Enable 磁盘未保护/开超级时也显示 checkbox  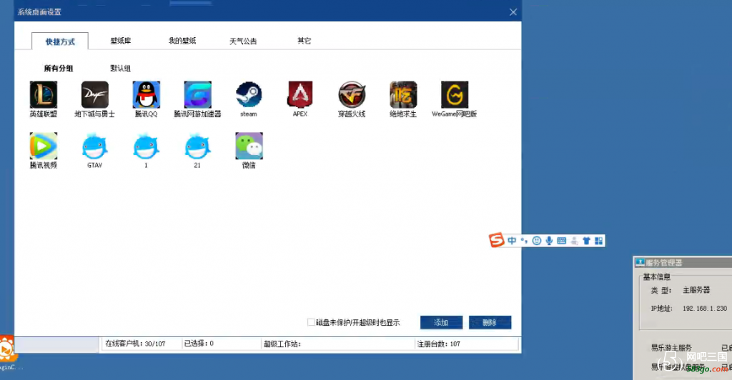pos(311,322)
